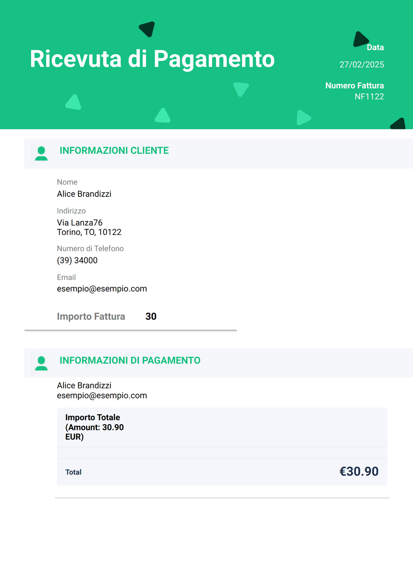The width and height of the screenshot is (413, 585).
Task: Click the Ricevuta di Pagamento title
Action: (152, 59)
